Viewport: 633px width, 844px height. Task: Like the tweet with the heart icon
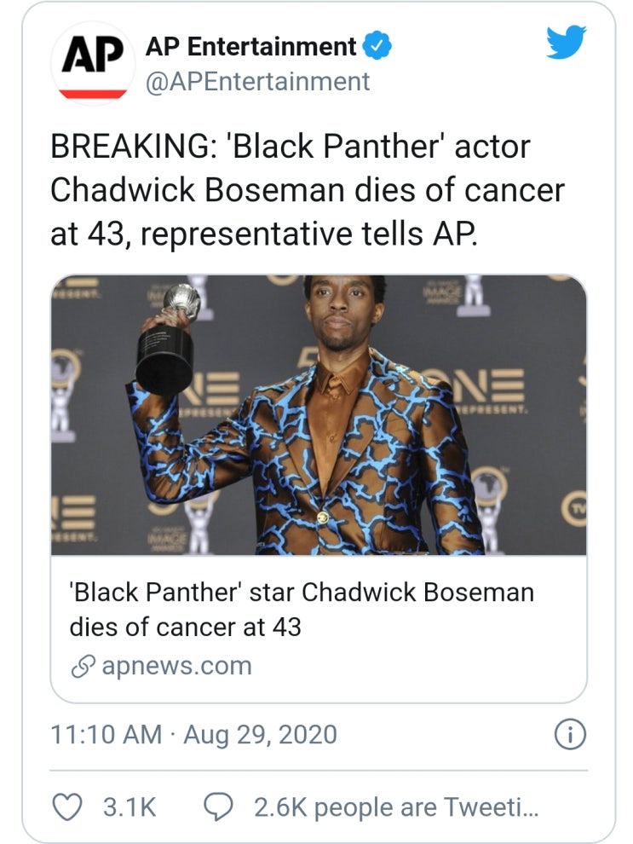(69, 806)
